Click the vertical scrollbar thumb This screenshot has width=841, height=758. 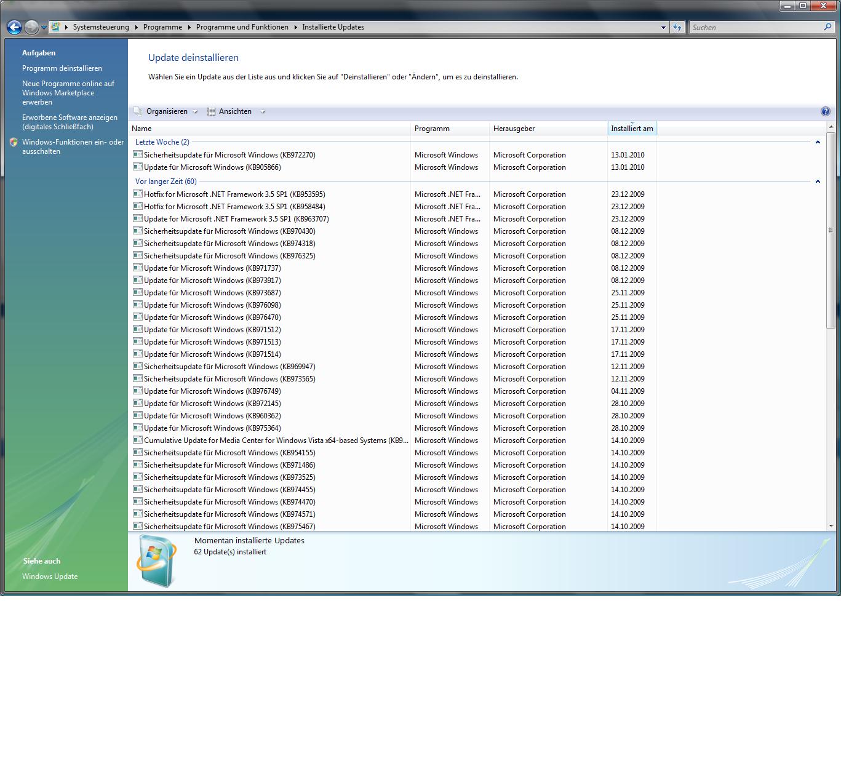pos(831,230)
